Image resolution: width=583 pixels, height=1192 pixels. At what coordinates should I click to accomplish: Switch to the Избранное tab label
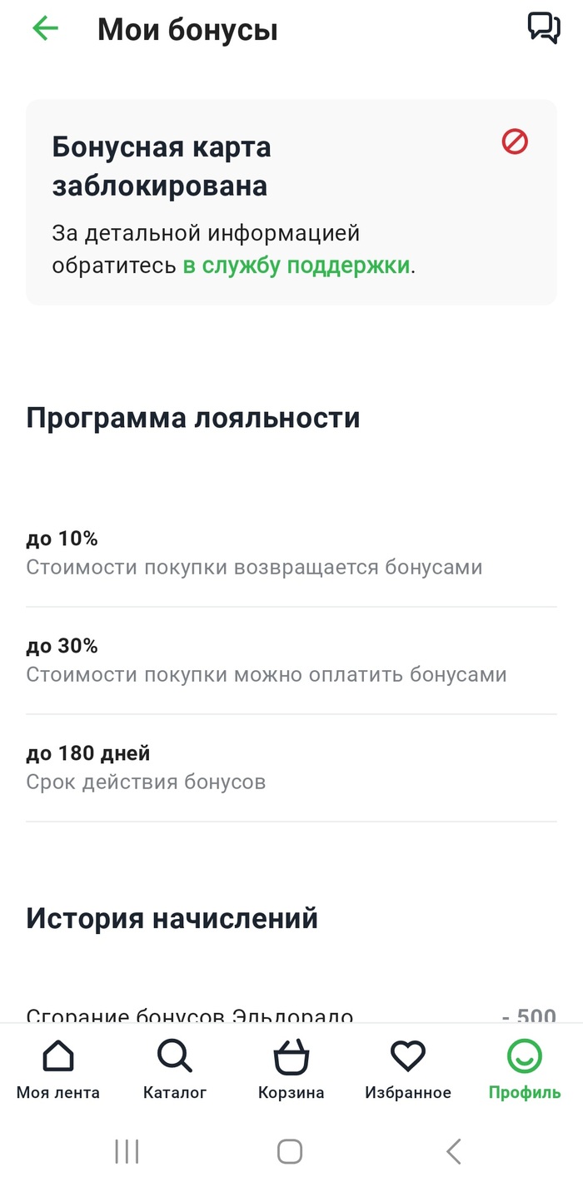pos(408,1093)
